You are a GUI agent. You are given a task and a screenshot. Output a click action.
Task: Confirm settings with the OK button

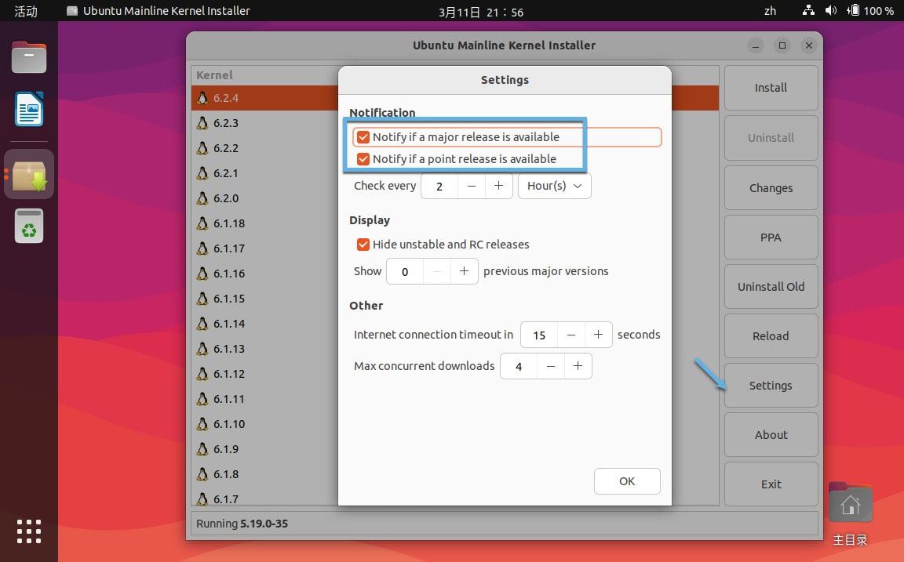(627, 481)
